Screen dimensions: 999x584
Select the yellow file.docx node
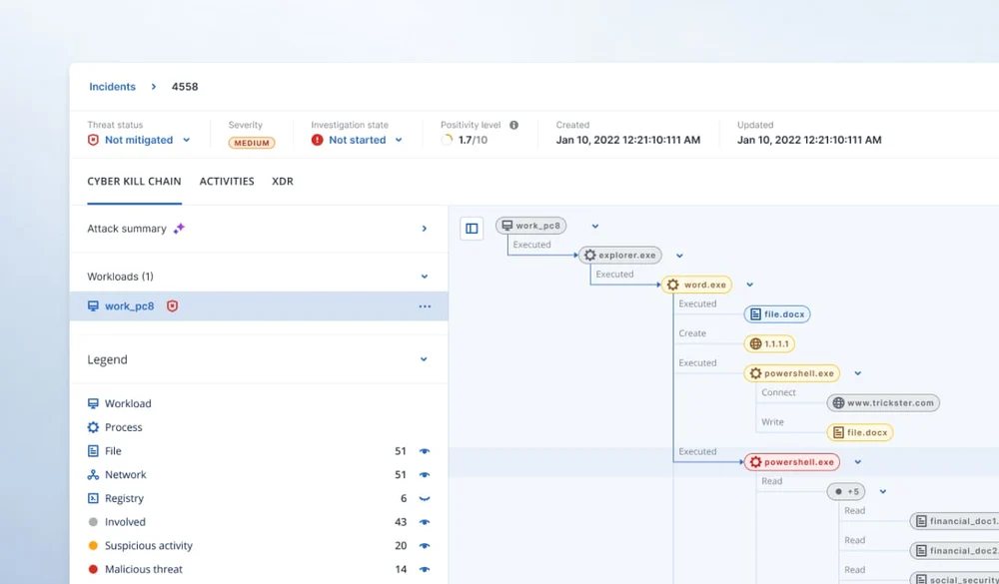coord(860,432)
